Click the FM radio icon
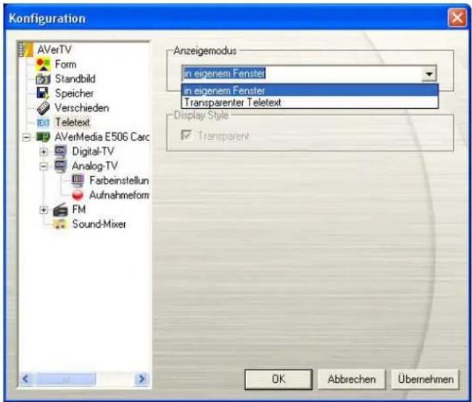Screen dimensions: 472x402 pyautogui.click(x=61, y=210)
